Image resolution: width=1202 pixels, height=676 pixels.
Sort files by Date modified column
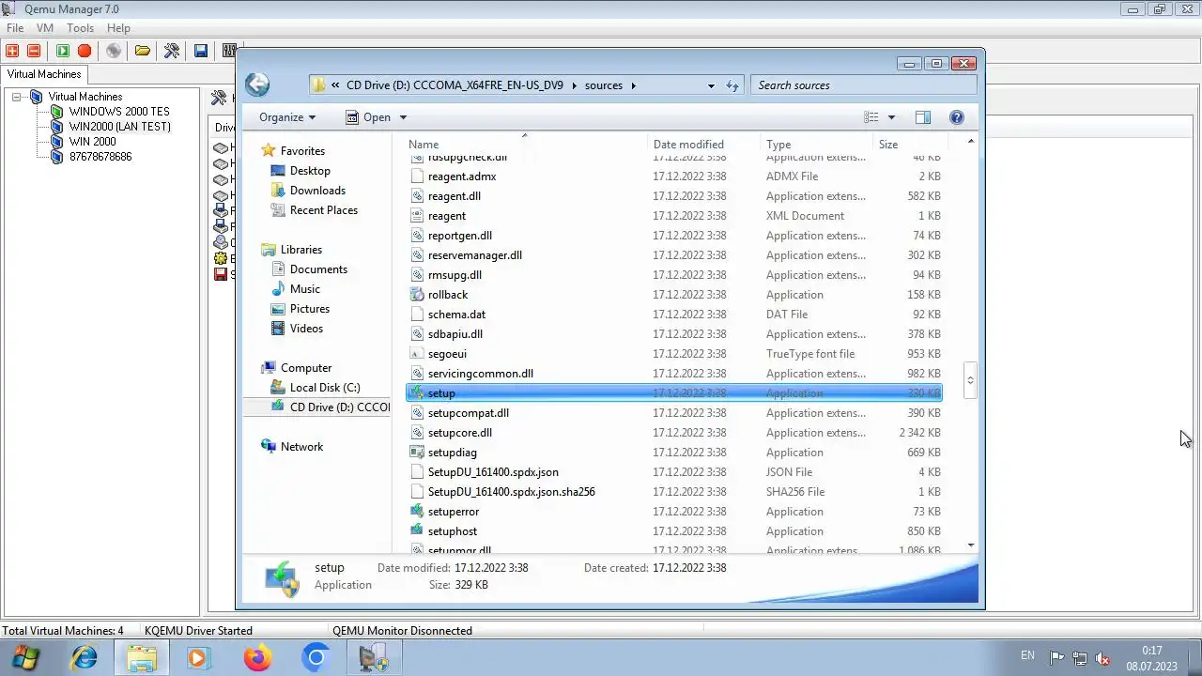click(x=704, y=145)
